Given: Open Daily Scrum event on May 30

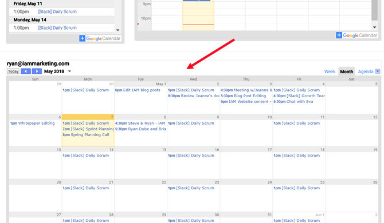Looking at the screenshot, I should tap(191, 221).
